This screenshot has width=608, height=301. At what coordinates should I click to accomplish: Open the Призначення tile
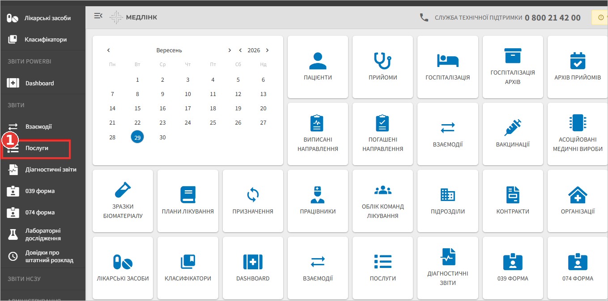(x=253, y=201)
